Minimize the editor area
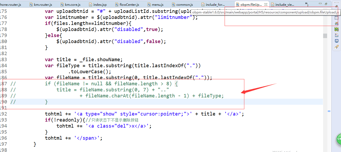 pyautogui.click(x=321, y=4)
